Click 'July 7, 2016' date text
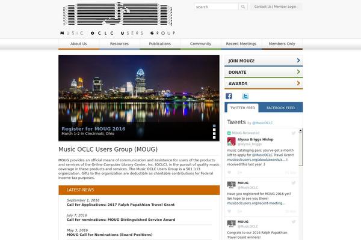The height and width of the screenshot is (240, 361). click(76, 215)
